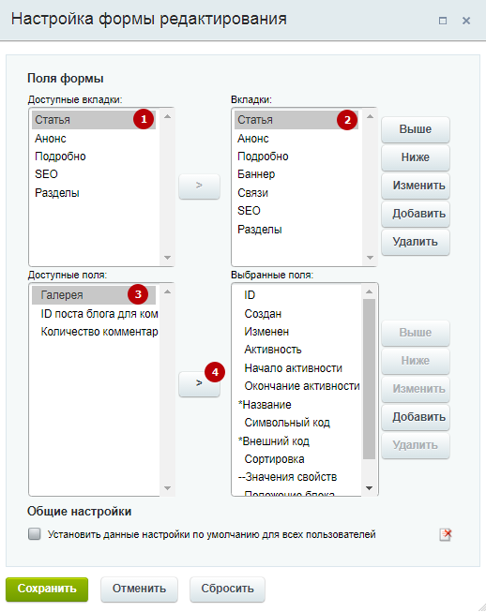This screenshot has width=486, height=612.
Task: Click the delete settings icon near checkbox
Action: pyautogui.click(x=446, y=534)
